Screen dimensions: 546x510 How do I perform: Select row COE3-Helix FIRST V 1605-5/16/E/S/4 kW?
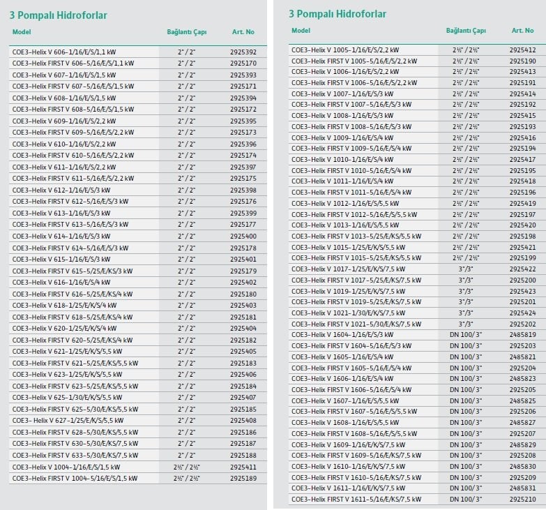pos(417,368)
